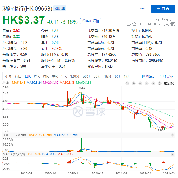
Task: Open 区间统计 range statistics
Action: coord(149,76)
